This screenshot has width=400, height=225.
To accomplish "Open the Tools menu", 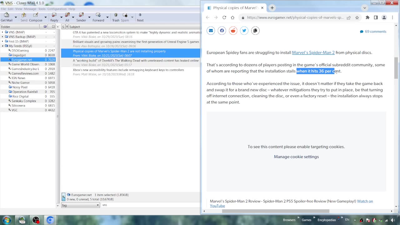I will pos(42,9).
